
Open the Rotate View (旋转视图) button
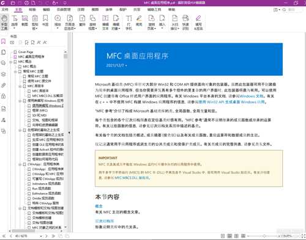(93, 22)
